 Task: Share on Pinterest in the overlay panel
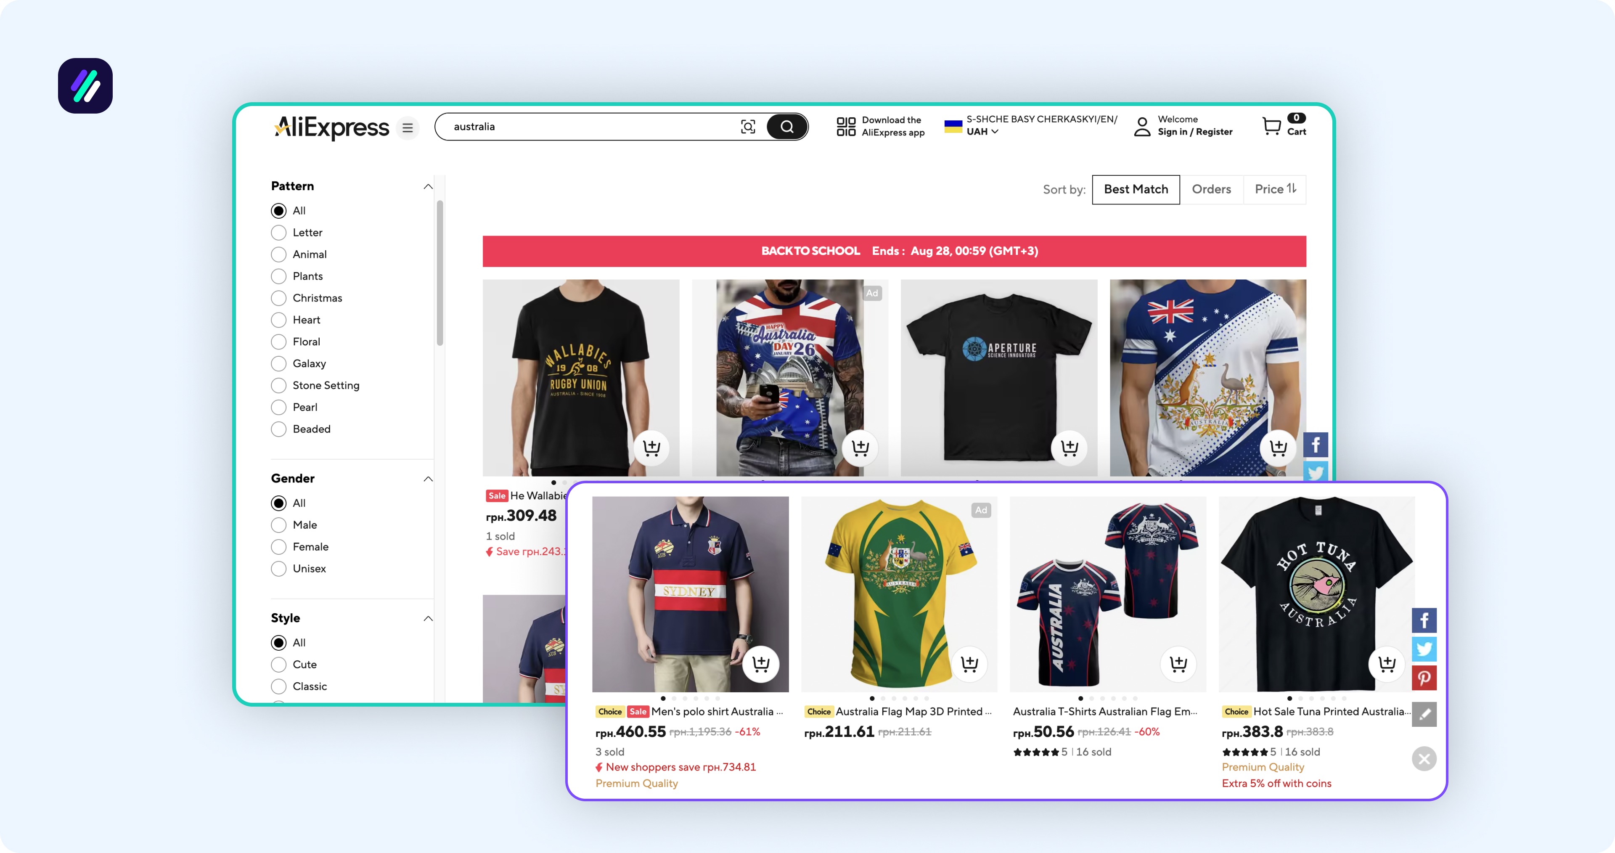[1424, 678]
